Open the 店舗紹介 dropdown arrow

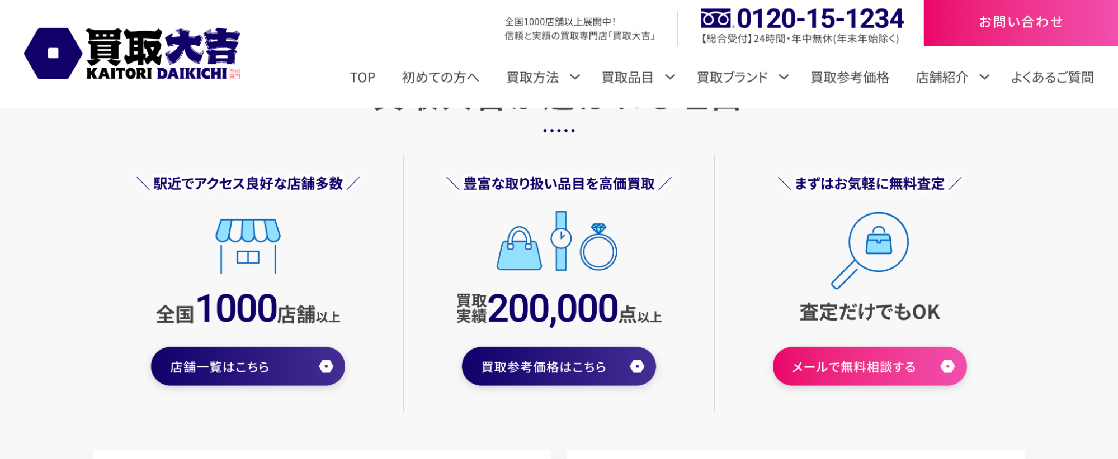[x=984, y=77]
